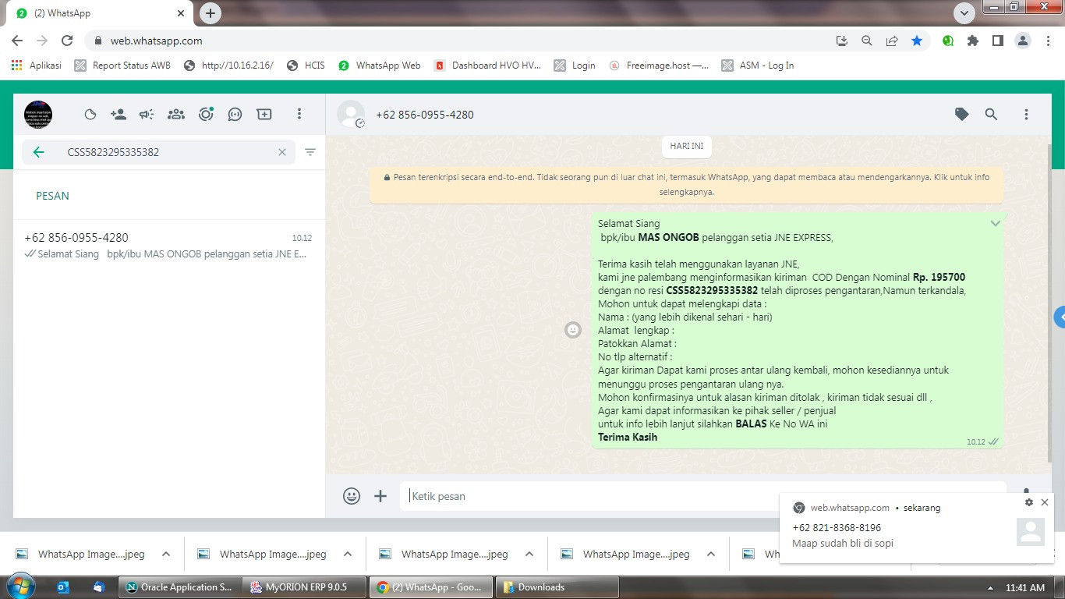
Task: Open the notification from +62 821-8368-8196
Action: tap(917, 527)
